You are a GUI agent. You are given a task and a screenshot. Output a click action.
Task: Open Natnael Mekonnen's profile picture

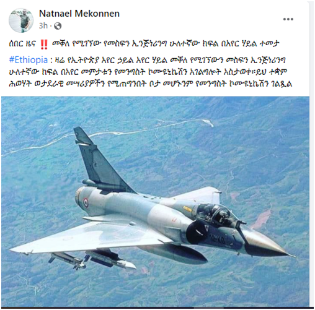tap(21, 20)
